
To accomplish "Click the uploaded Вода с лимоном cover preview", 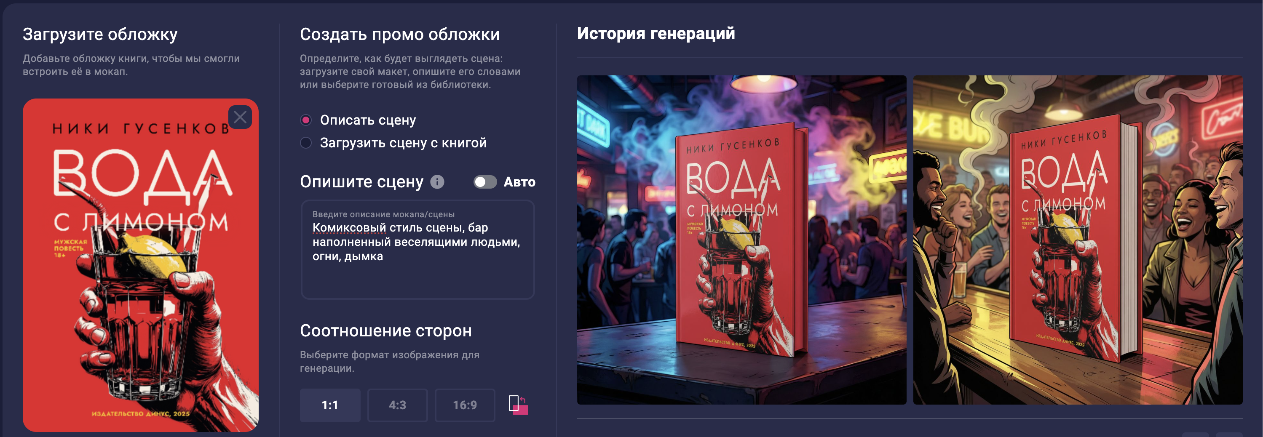I will (x=140, y=265).
